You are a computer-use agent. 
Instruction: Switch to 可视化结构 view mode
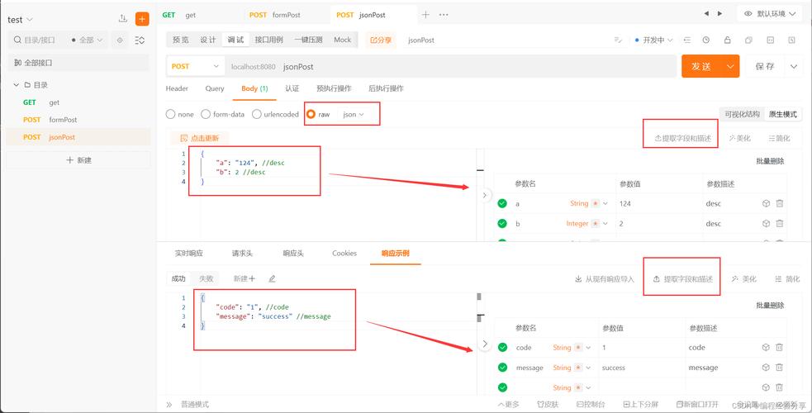coord(742,114)
